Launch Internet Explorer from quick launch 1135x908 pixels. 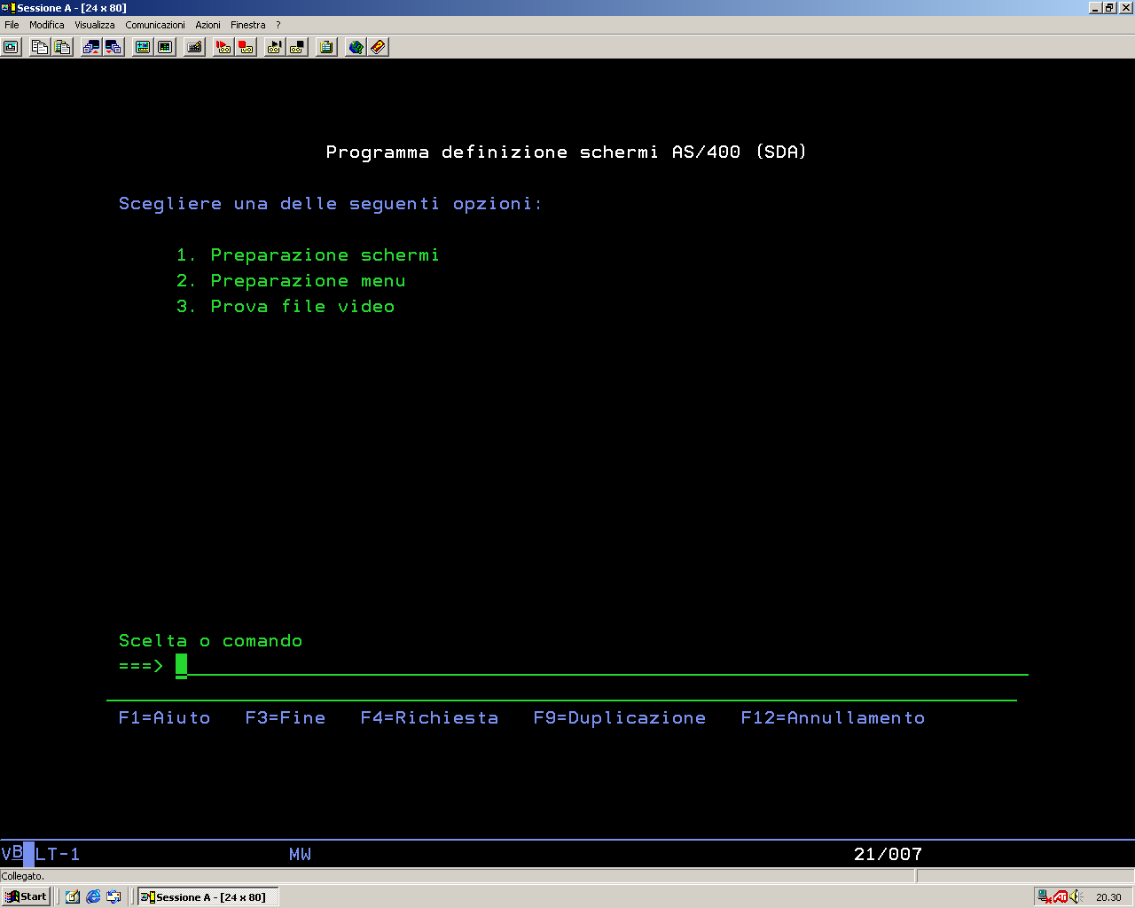[93, 896]
